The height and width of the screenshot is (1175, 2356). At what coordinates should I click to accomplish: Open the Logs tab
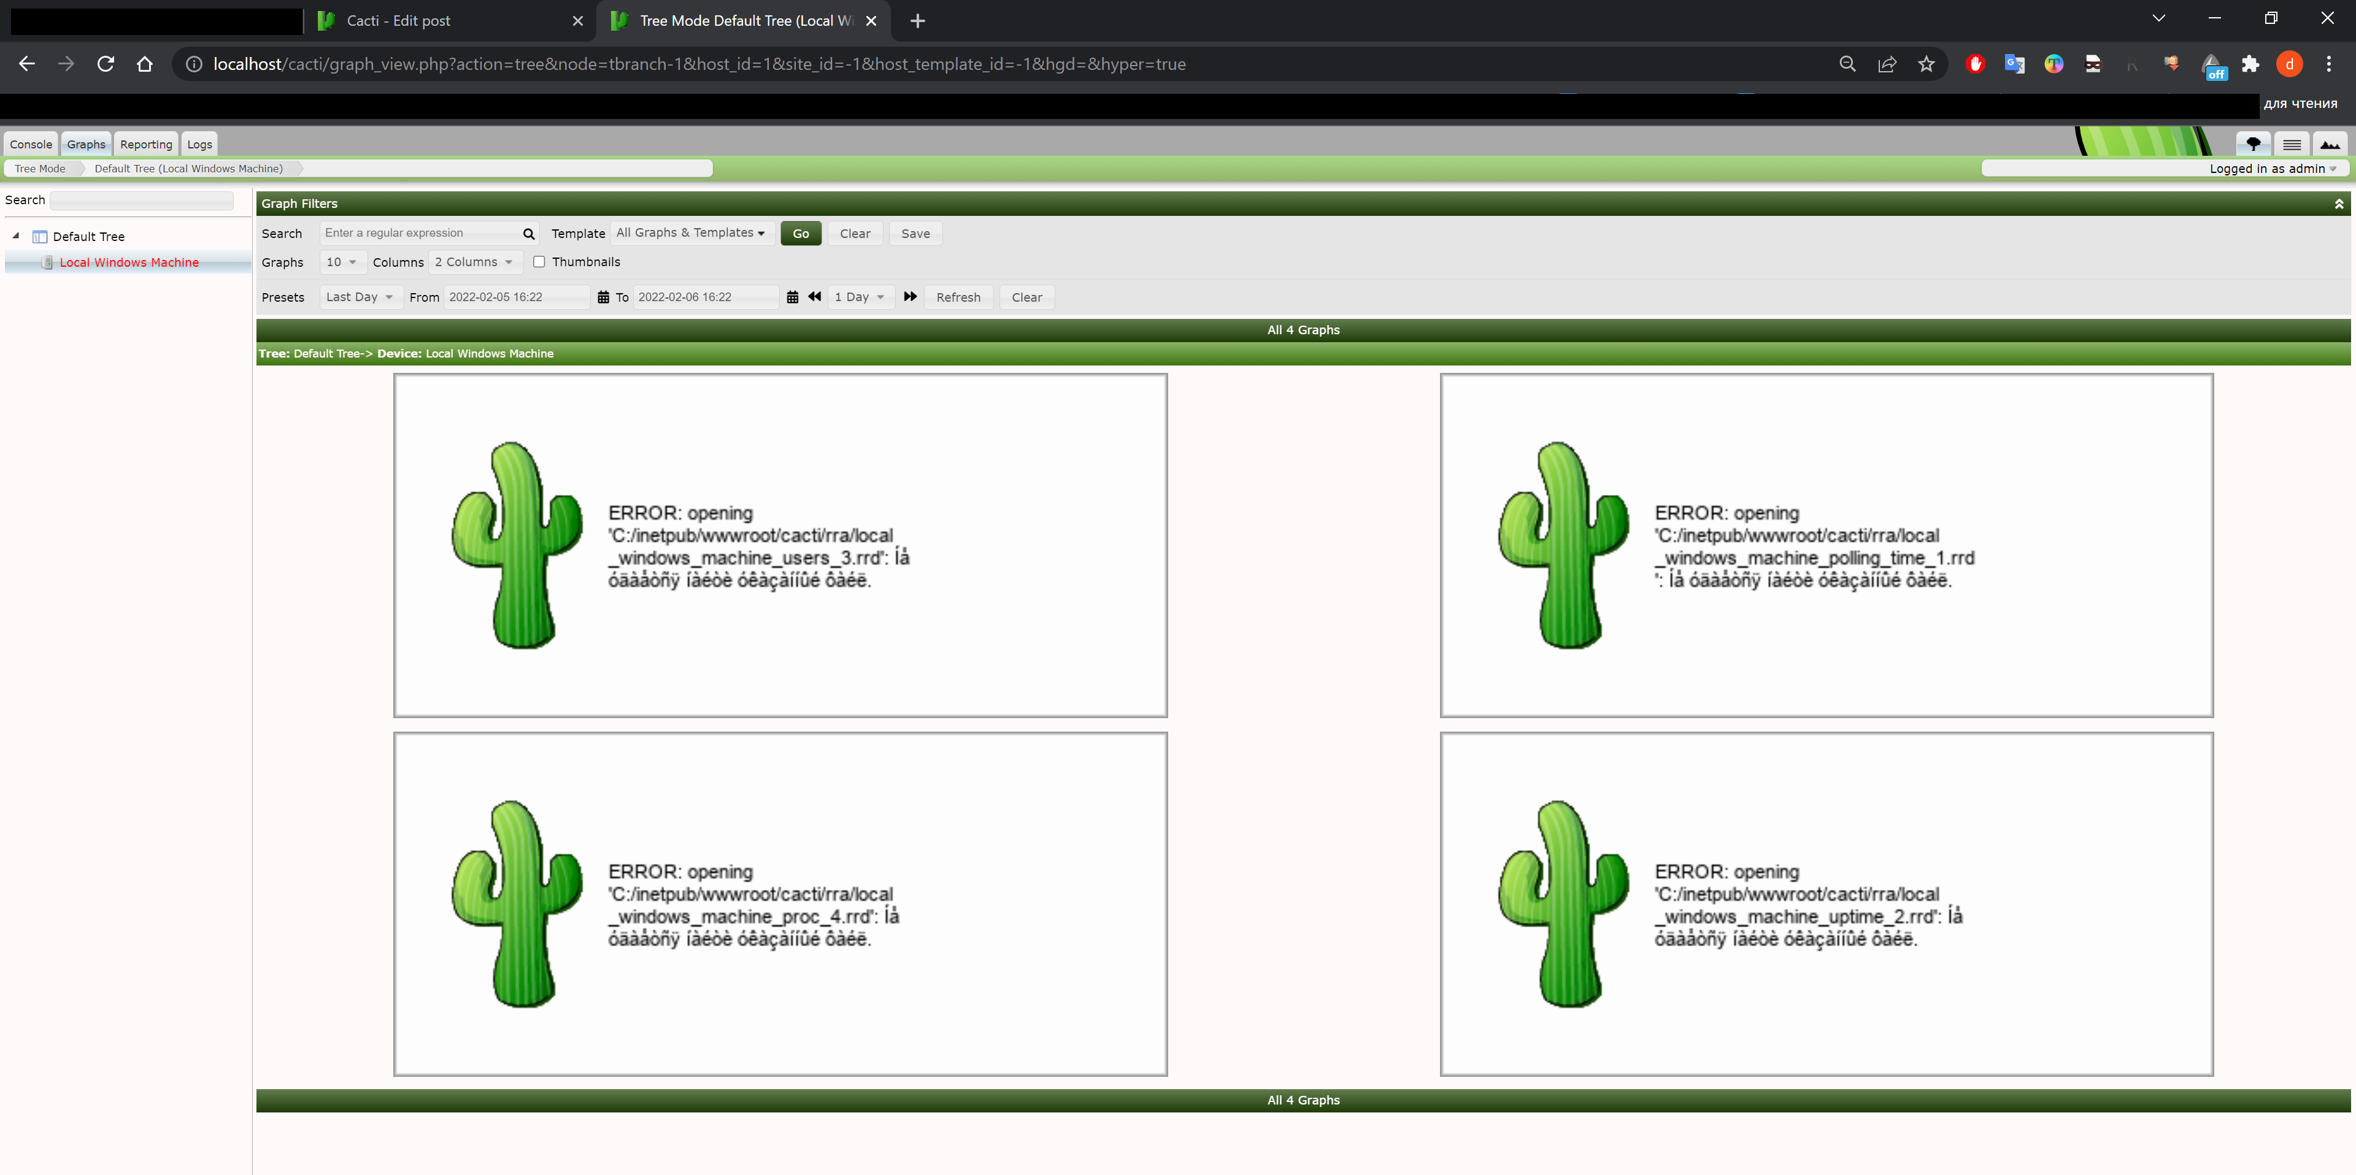pos(199,145)
